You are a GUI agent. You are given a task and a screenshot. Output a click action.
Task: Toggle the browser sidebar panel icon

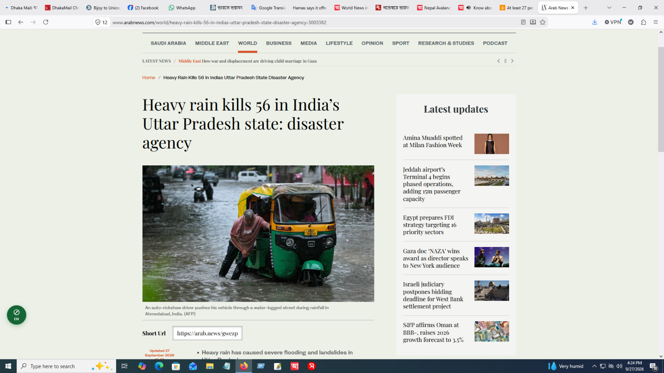click(8, 22)
